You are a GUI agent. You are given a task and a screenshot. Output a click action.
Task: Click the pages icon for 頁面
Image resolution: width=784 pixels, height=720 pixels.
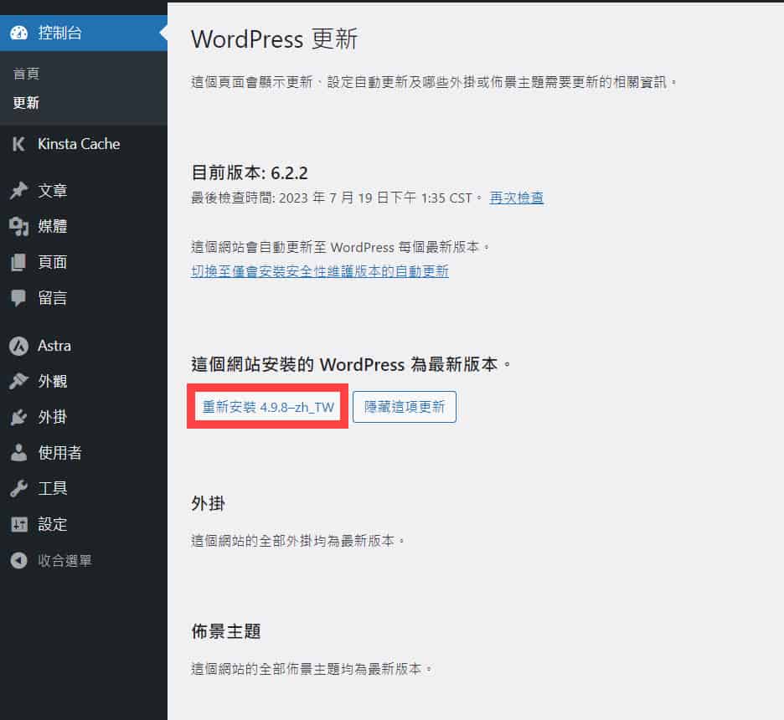coord(18,262)
